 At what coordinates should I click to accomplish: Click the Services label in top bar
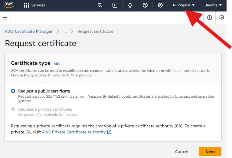(38, 5)
